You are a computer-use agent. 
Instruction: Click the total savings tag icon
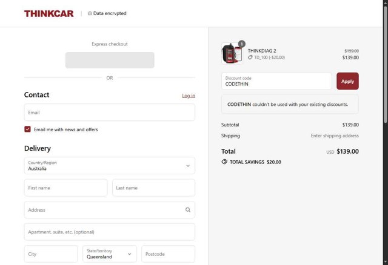click(224, 162)
